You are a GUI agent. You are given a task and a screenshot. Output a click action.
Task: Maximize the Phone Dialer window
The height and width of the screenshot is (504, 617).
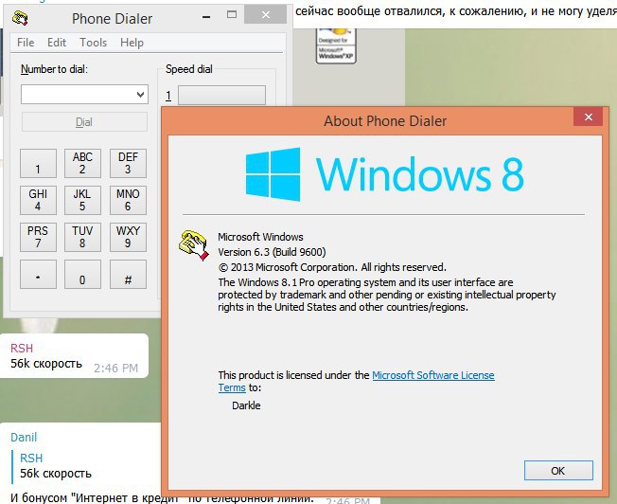click(232, 15)
